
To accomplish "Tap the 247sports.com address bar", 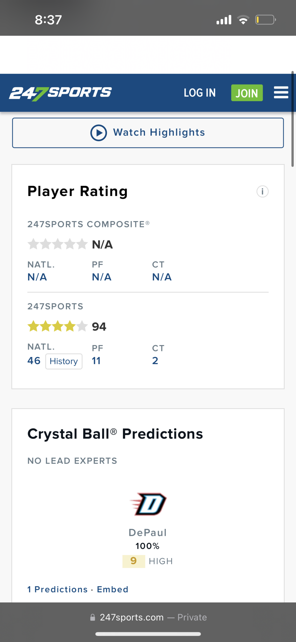I will [x=148, y=617].
